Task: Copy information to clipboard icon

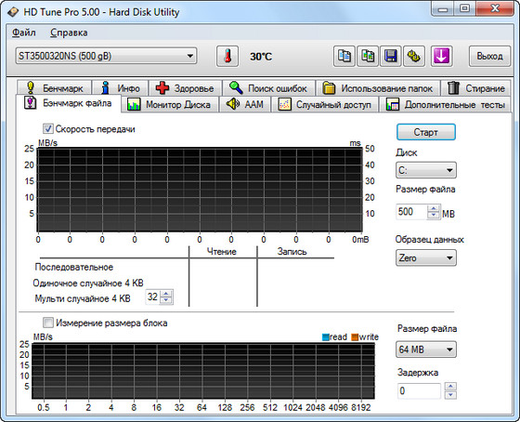Action: [x=344, y=56]
